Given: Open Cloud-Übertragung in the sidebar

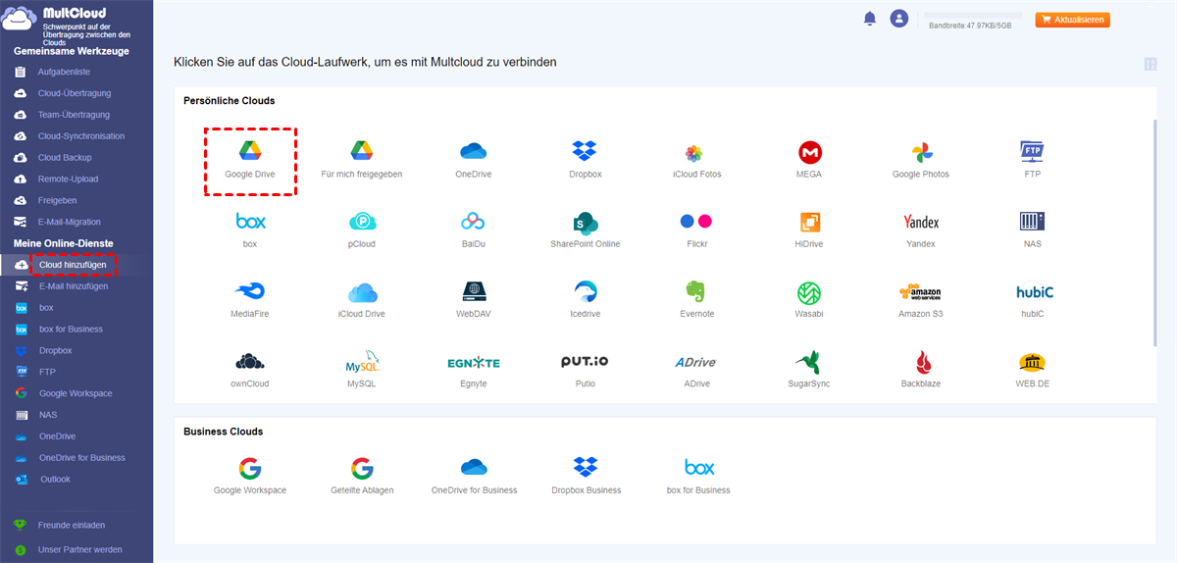Looking at the screenshot, I should tap(76, 93).
